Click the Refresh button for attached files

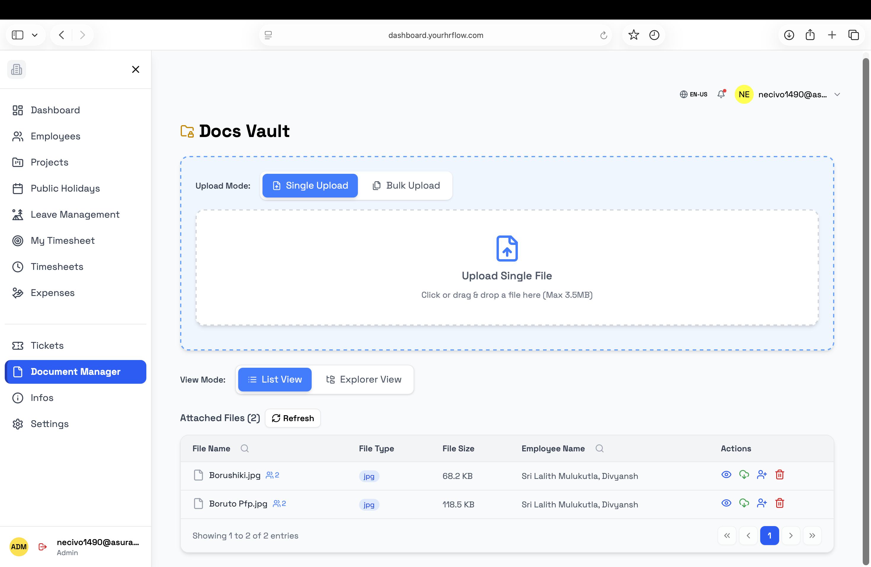coord(292,418)
